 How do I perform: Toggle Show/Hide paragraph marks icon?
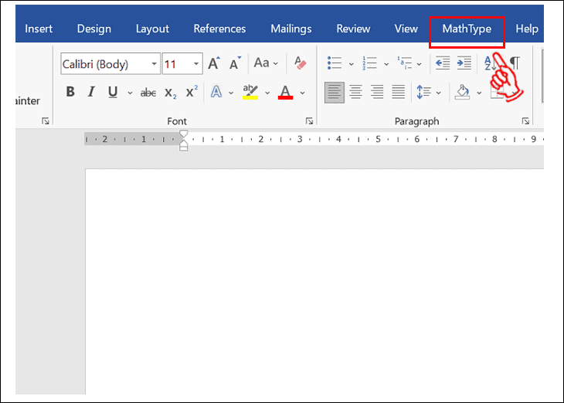pyautogui.click(x=515, y=63)
